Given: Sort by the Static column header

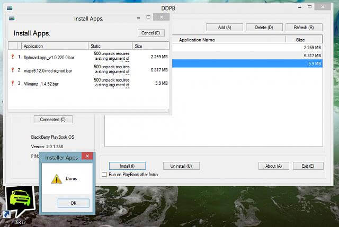Looking at the screenshot, I should 110,46.
